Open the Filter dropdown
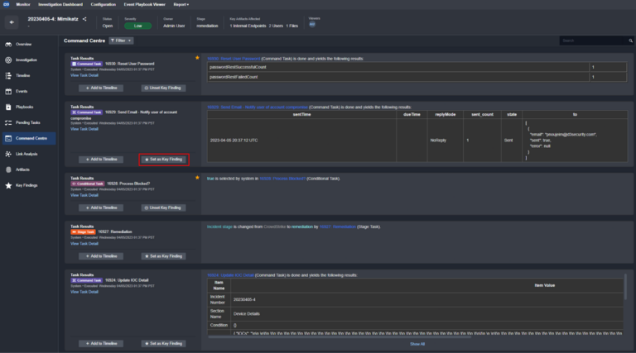The image size is (636, 353). click(121, 41)
